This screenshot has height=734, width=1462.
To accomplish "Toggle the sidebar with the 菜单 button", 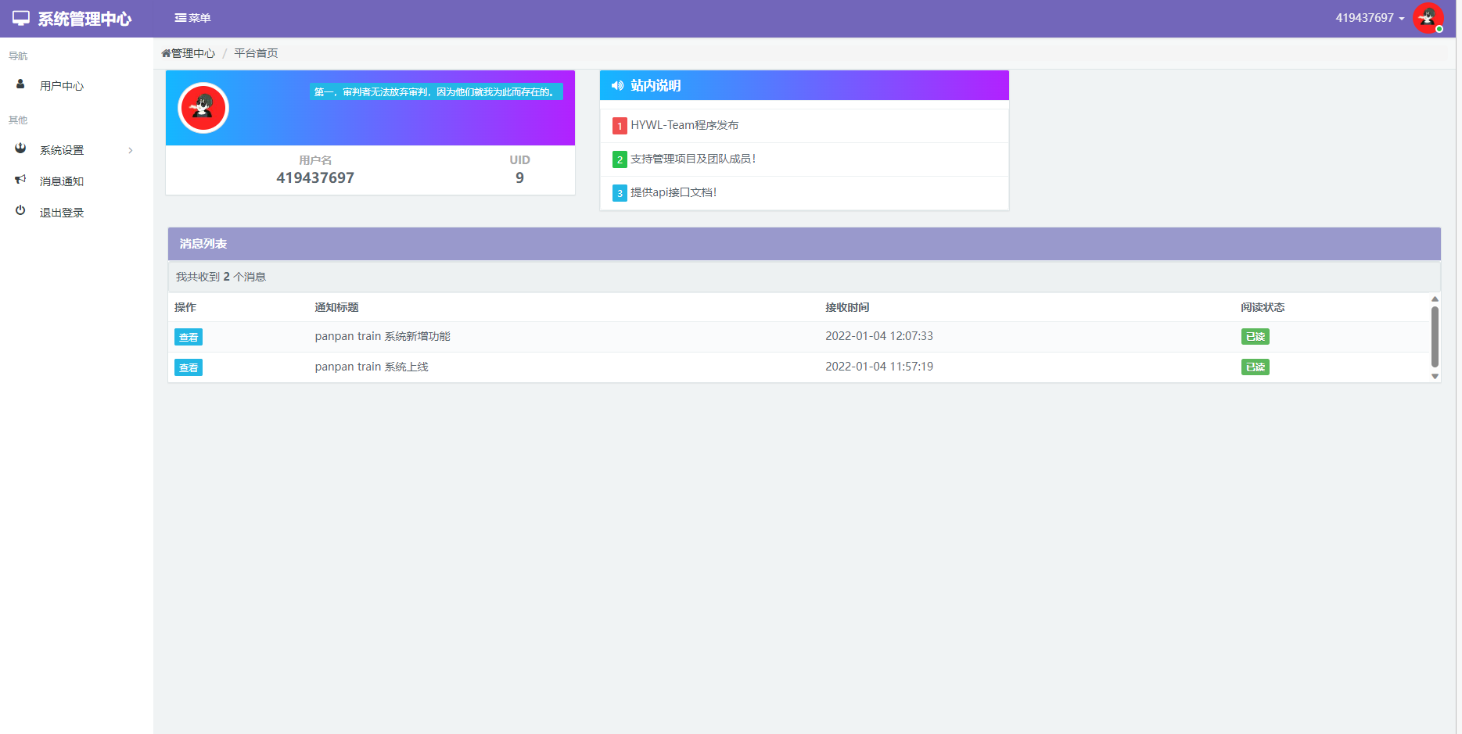I will [192, 18].
